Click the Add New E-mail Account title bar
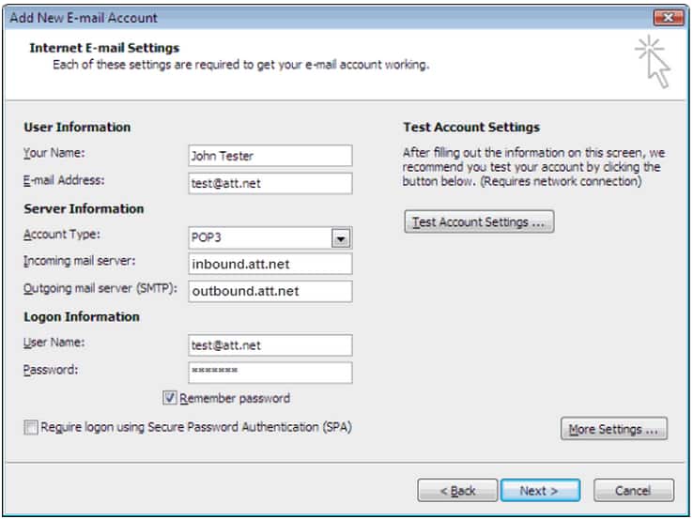Screen dimensions: 693x519 [282, 17]
